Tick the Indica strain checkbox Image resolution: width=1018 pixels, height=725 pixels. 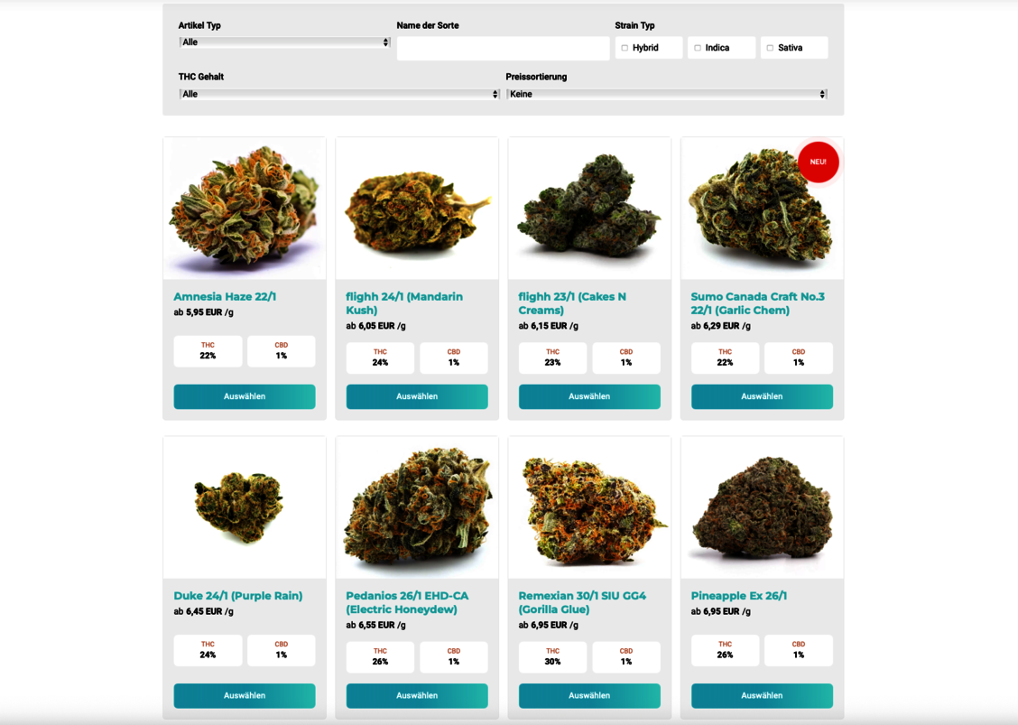(x=698, y=48)
